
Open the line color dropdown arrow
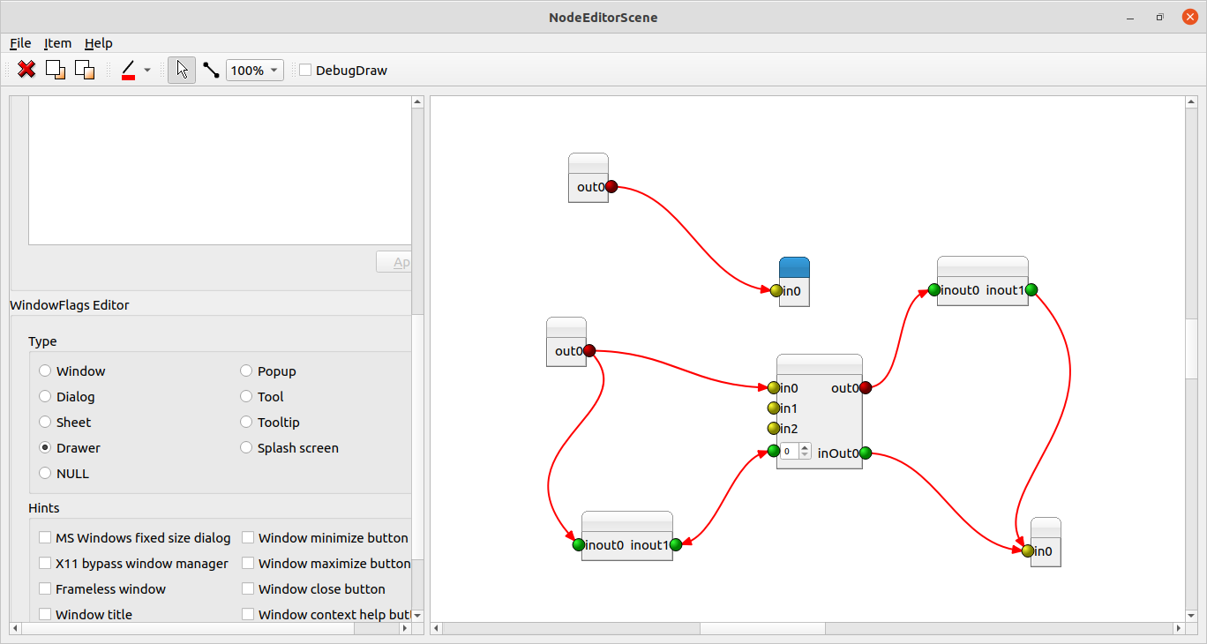[147, 70]
